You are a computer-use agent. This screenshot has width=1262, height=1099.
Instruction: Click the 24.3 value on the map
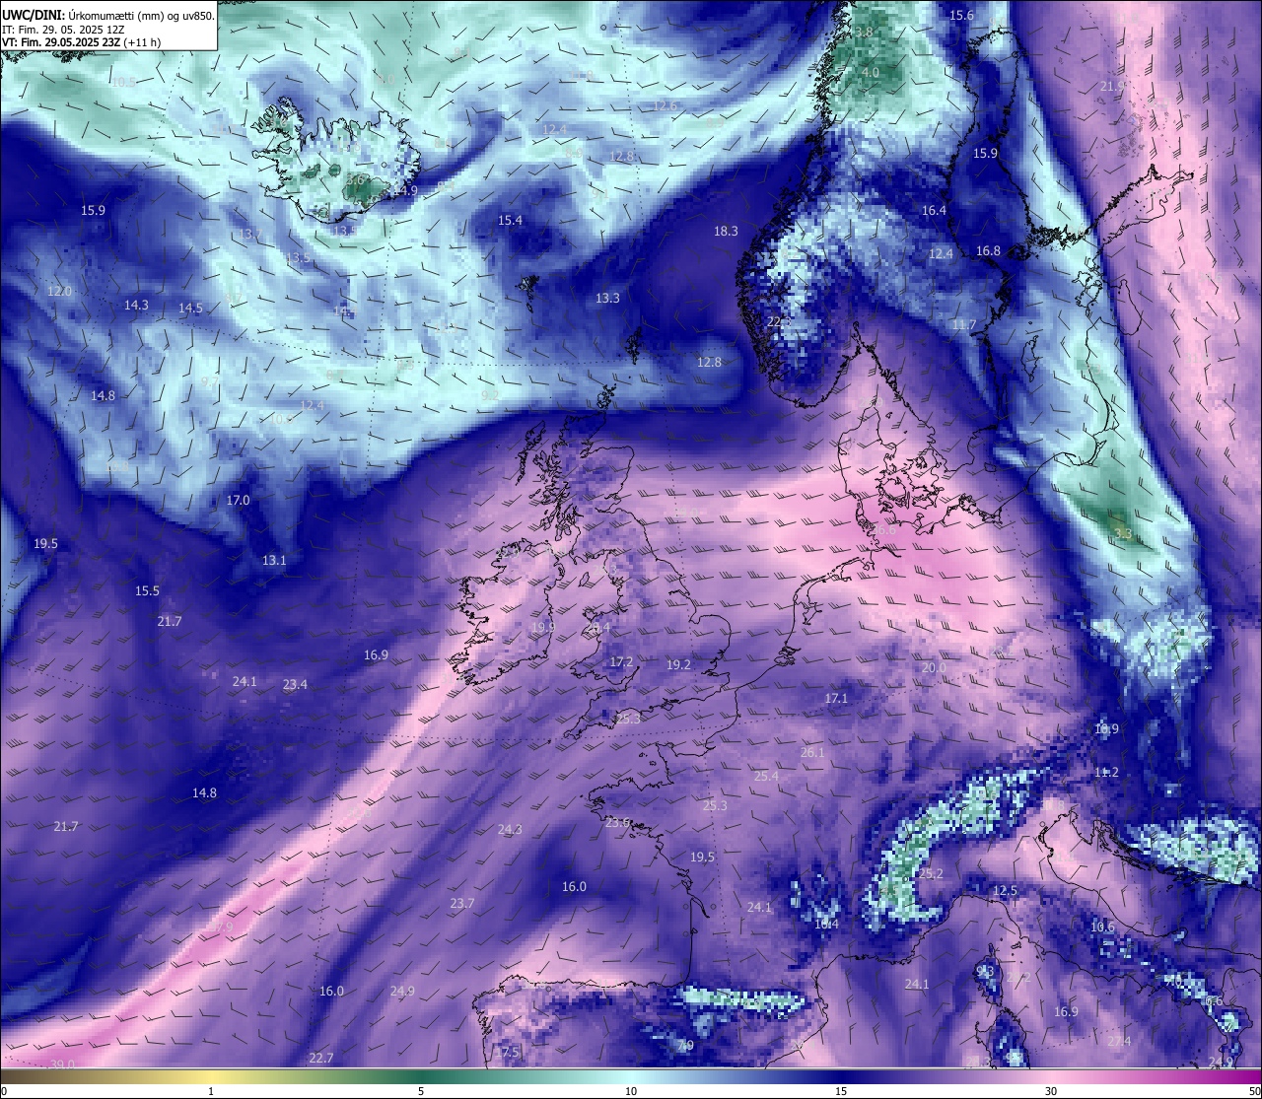[x=510, y=830]
